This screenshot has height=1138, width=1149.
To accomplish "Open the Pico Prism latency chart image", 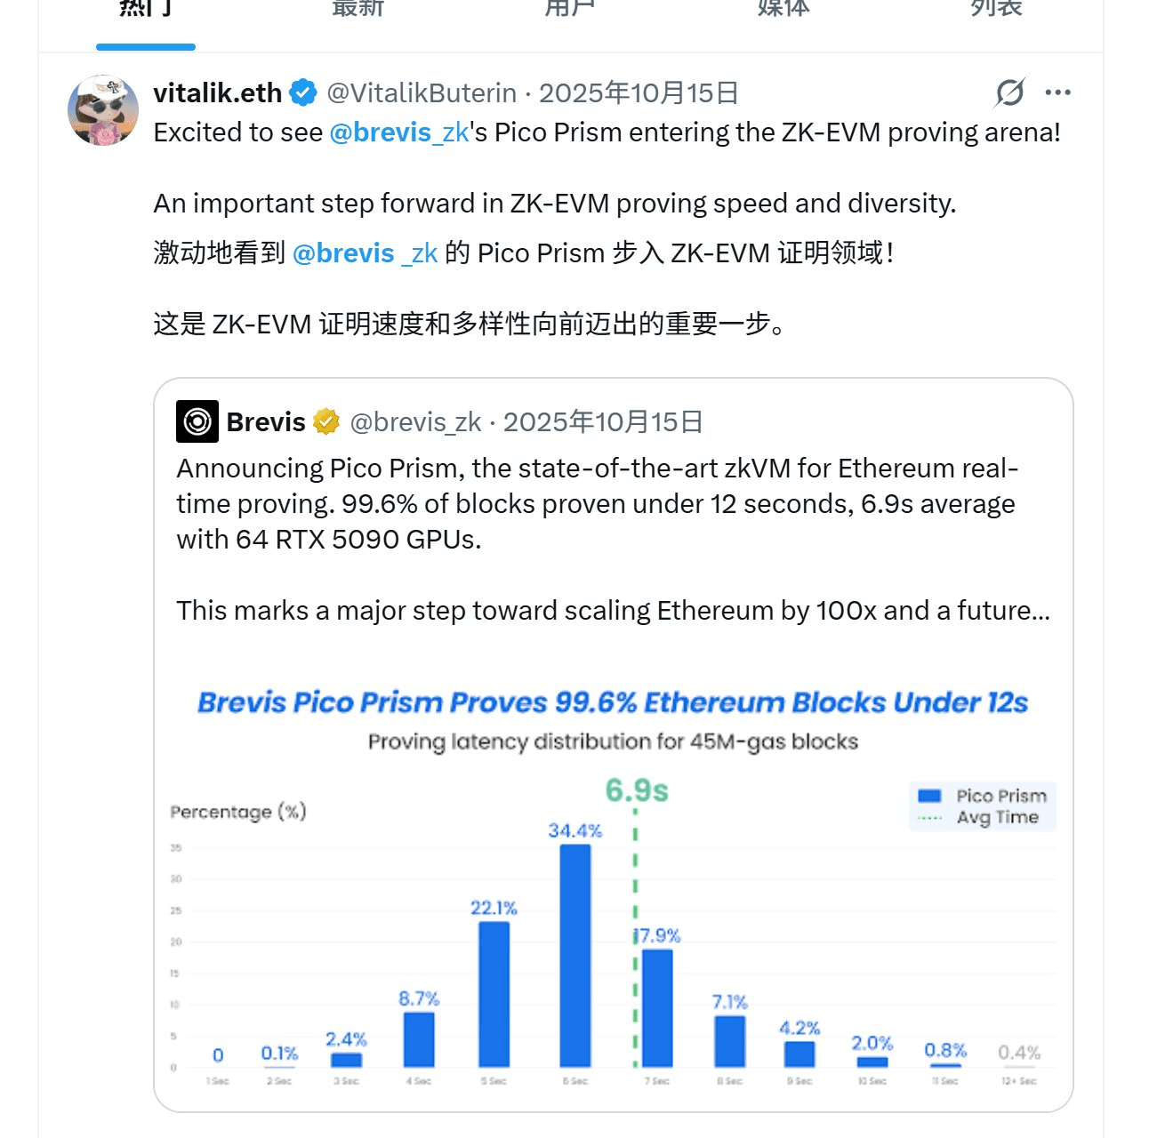I will [x=613, y=889].
